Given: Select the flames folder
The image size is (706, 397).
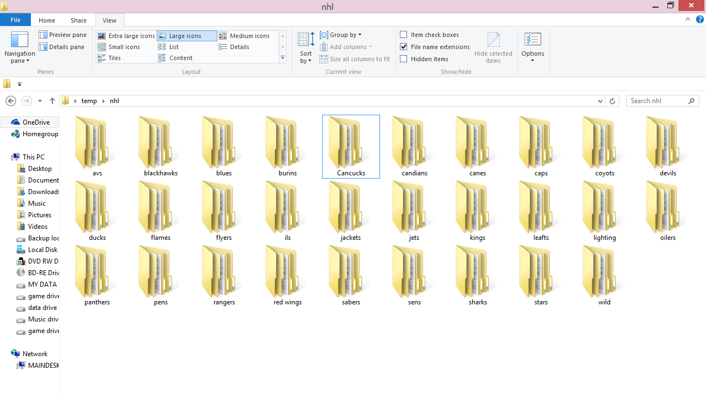Looking at the screenshot, I should [161, 211].
